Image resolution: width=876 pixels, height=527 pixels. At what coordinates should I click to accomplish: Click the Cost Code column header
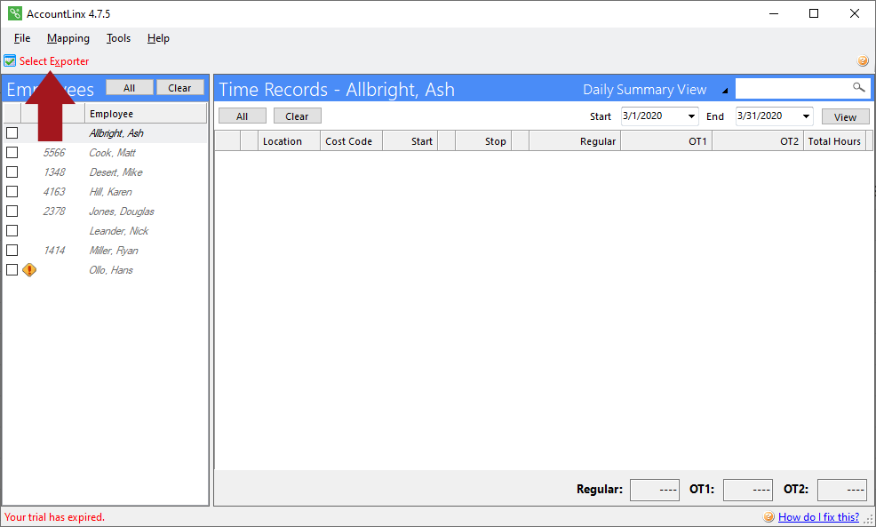pos(352,141)
